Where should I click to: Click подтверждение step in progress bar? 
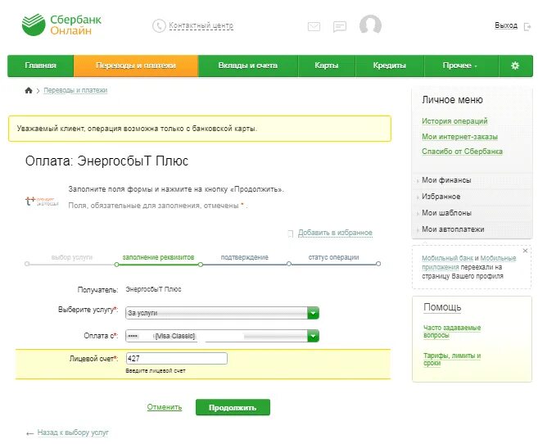[244, 257]
